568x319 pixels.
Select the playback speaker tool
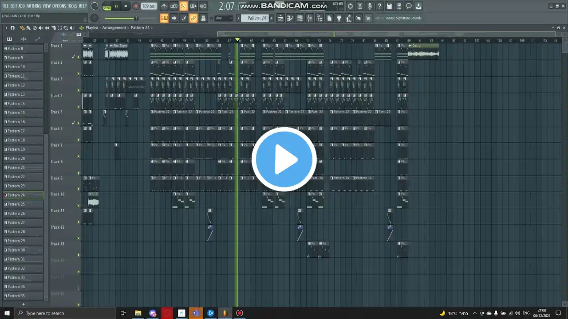coord(72,27)
